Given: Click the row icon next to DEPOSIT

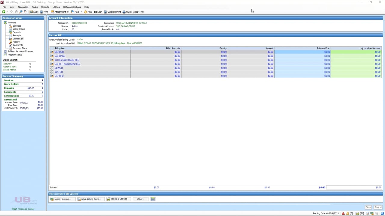Looking at the screenshot, I should coord(52,52).
